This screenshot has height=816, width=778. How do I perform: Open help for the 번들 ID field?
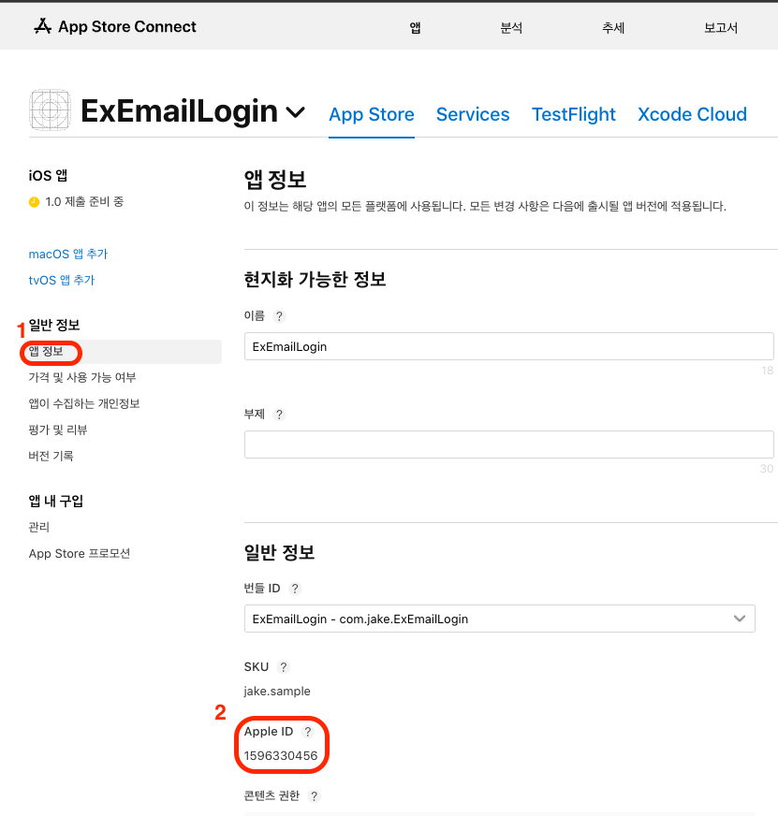click(x=295, y=588)
